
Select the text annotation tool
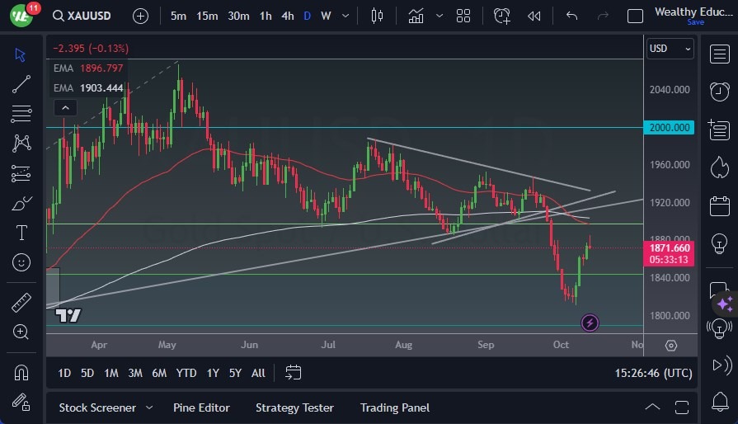pyautogui.click(x=21, y=233)
